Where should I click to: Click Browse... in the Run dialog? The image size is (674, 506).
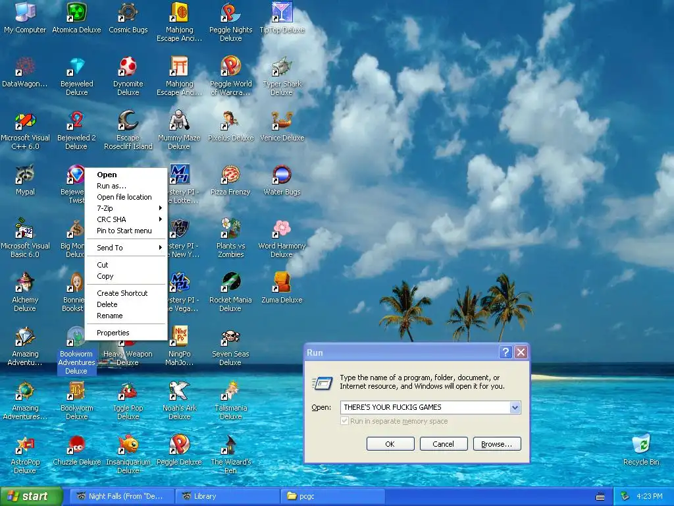pos(497,444)
